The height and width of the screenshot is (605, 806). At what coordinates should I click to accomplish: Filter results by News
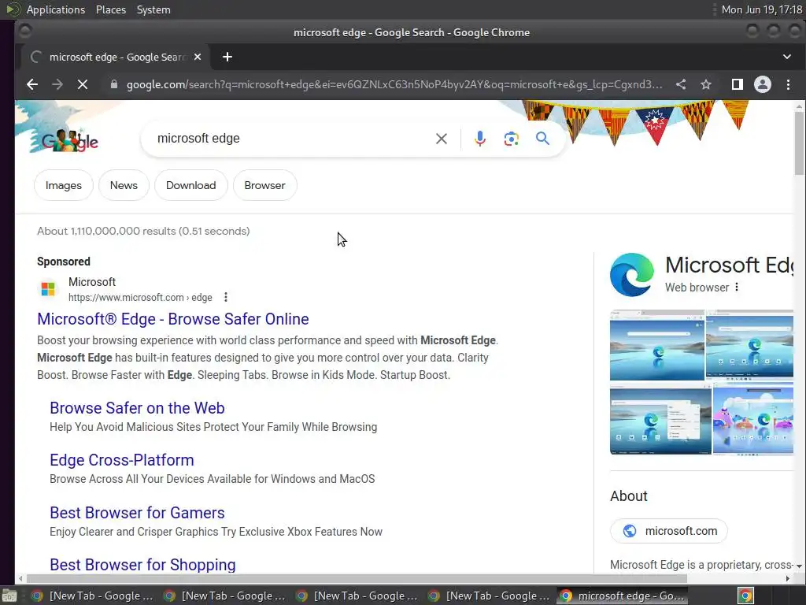(124, 185)
